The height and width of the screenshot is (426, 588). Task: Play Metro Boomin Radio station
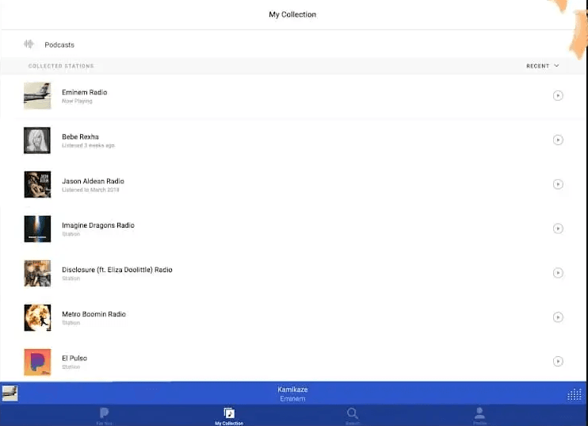tap(558, 317)
